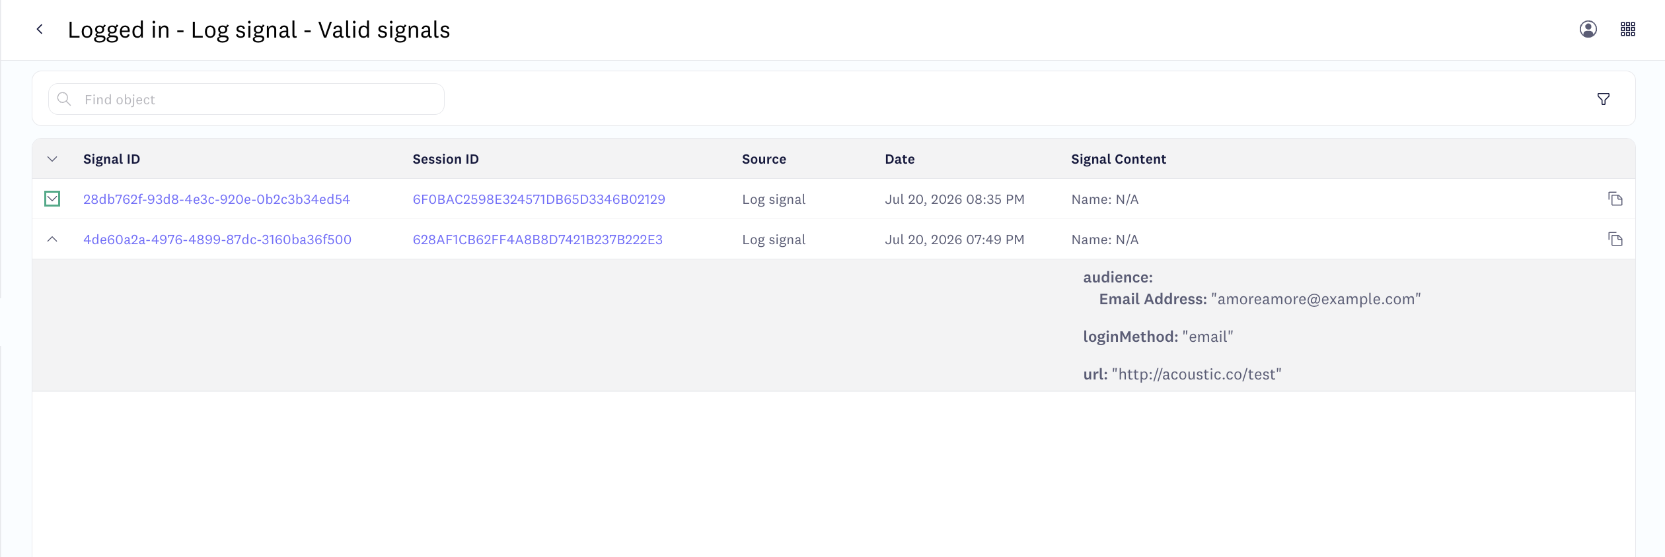Click the audience label in details
This screenshot has height=557, width=1665.
(x=1118, y=277)
